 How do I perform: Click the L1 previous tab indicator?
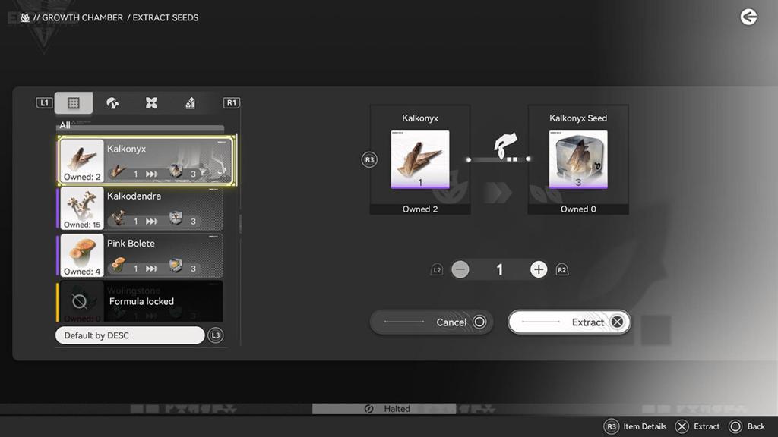(44, 103)
